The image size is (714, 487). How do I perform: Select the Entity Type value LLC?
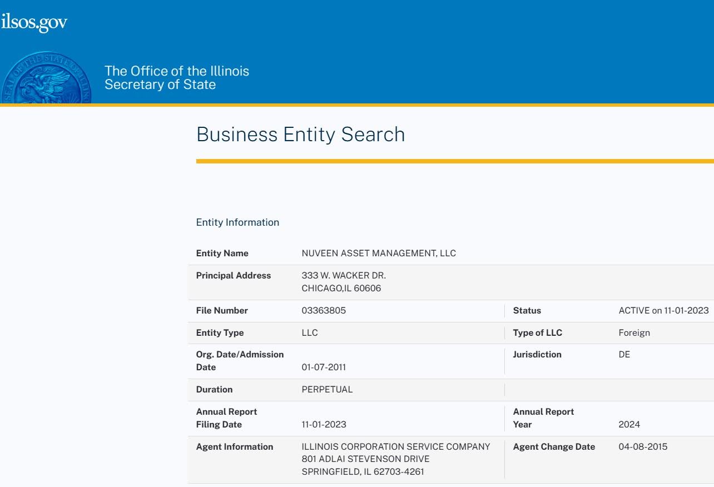point(310,333)
